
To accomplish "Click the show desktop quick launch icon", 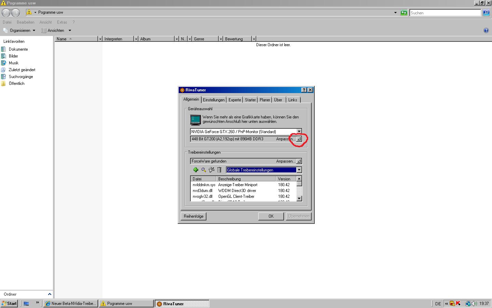I will click(x=26, y=304).
